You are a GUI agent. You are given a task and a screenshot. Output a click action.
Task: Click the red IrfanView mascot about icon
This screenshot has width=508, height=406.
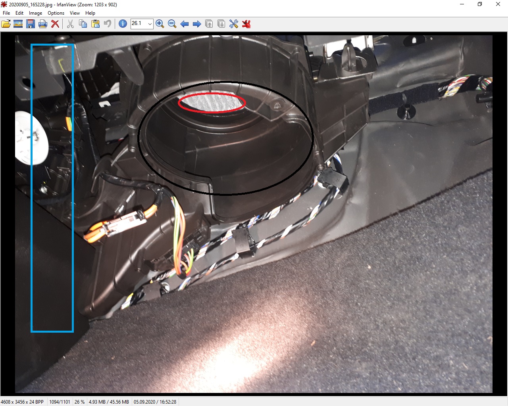pos(246,24)
